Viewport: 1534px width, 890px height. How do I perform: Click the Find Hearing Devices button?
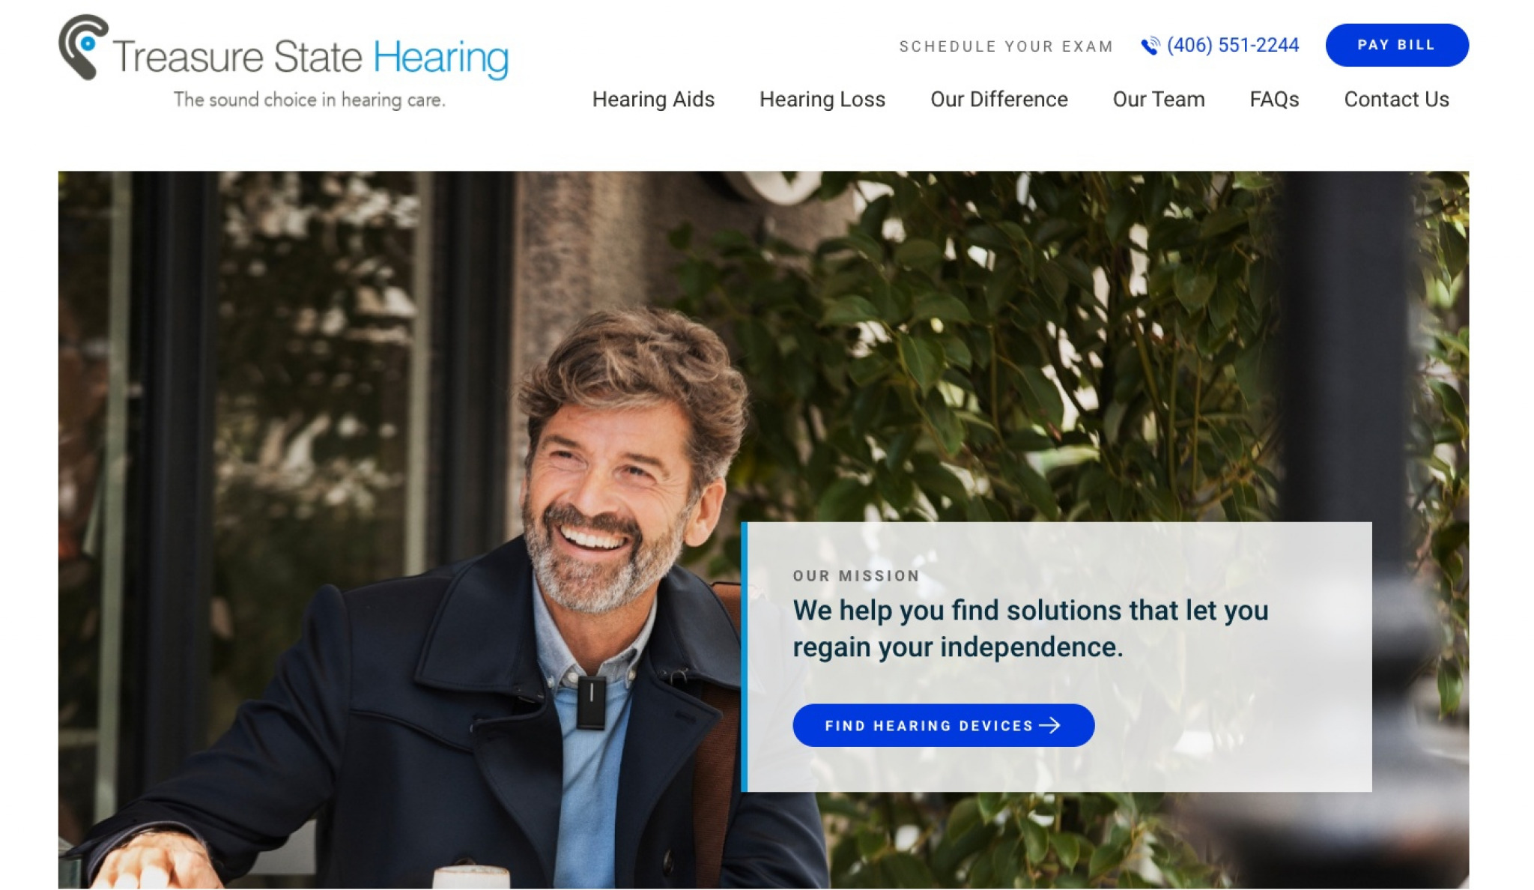click(943, 725)
